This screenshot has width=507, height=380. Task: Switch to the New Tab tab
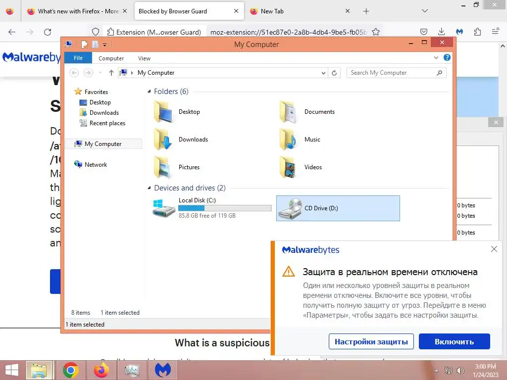[300, 11]
